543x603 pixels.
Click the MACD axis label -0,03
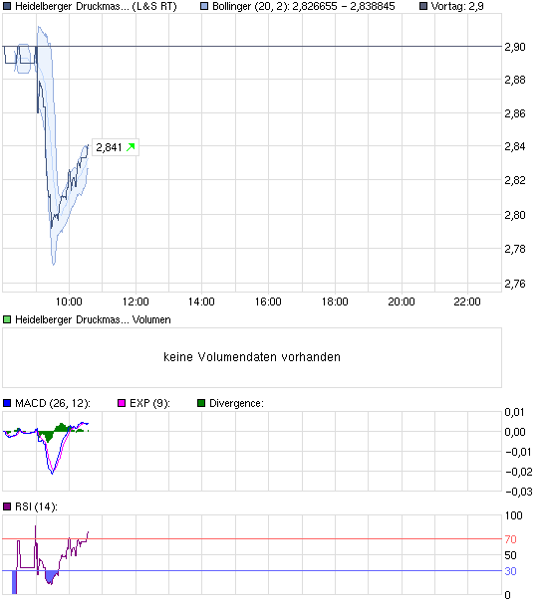[519, 492]
